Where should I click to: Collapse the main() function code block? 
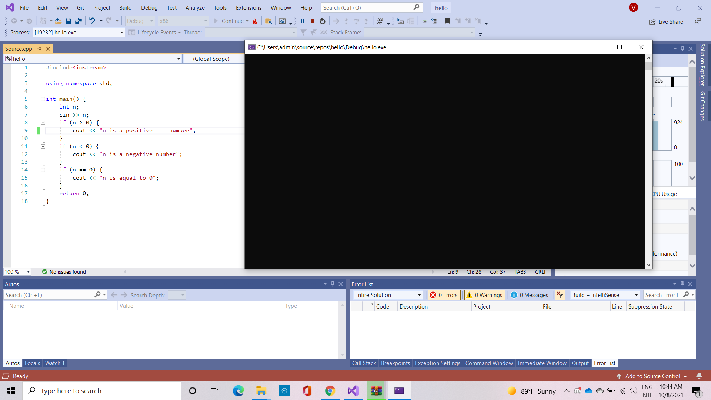[x=43, y=99]
